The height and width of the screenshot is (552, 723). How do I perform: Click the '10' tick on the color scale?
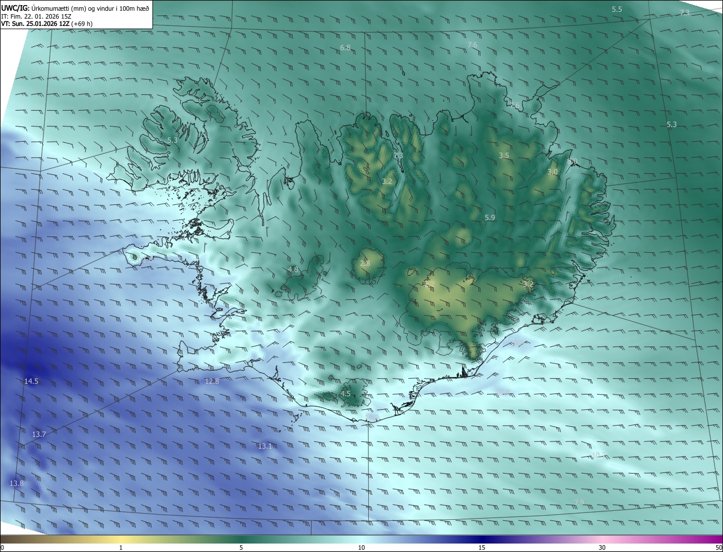(361, 547)
